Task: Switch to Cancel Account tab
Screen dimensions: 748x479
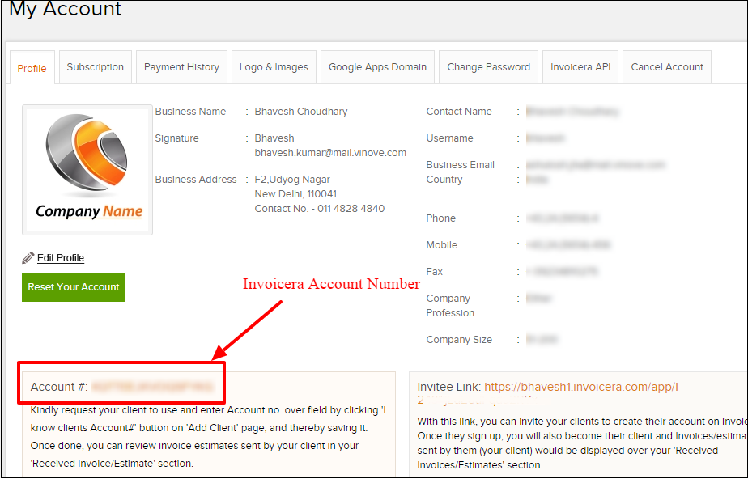Action: pos(667,66)
